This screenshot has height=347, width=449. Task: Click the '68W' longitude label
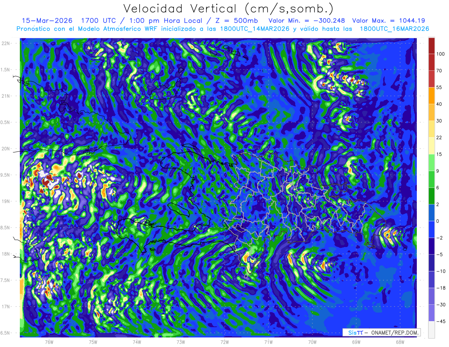(400, 342)
